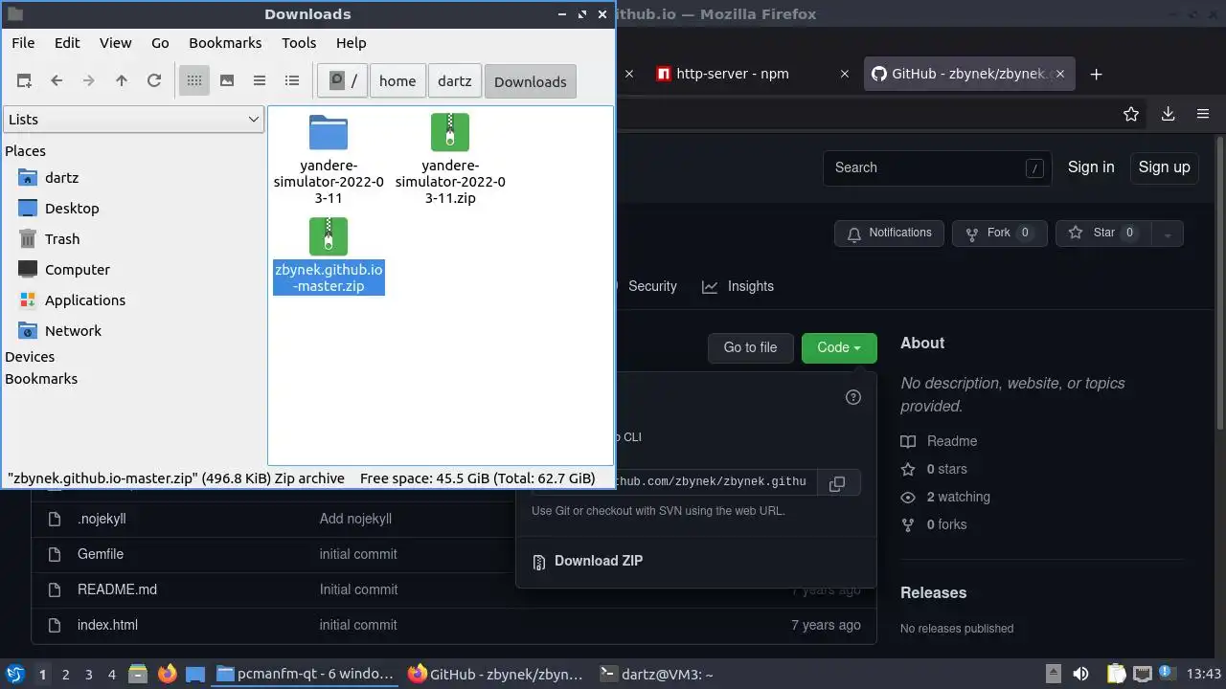Open the Go menu
Screen dimensions: 1226x689
160,43
